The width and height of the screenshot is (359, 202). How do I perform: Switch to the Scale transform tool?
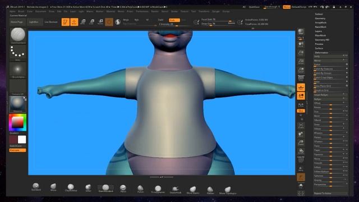click(91, 22)
